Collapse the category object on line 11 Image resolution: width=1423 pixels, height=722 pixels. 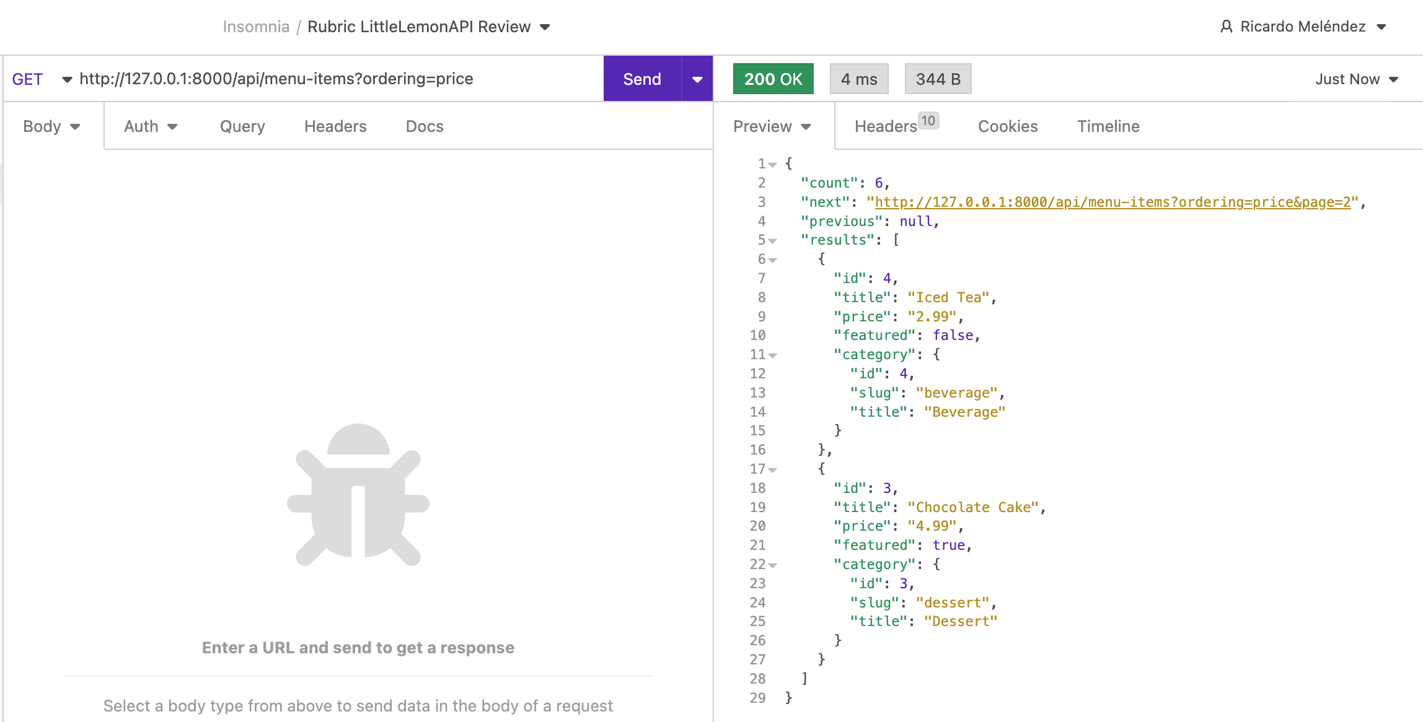772,355
